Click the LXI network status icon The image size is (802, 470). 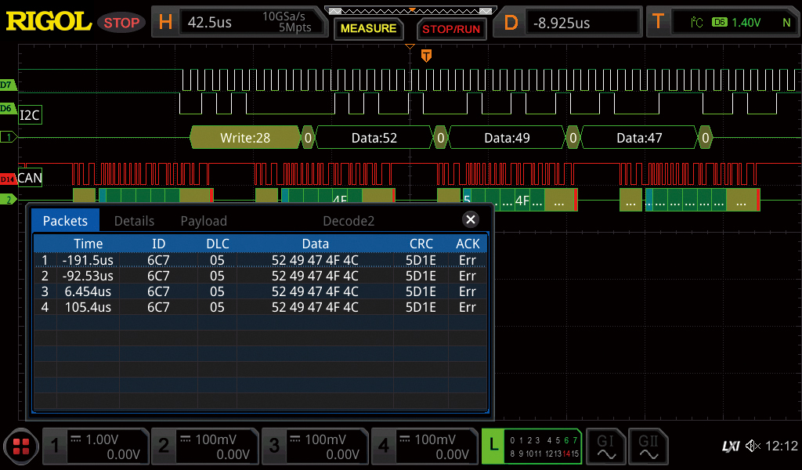point(730,446)
